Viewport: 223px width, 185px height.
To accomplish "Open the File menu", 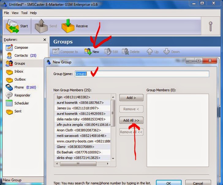I will pos(6,13).
